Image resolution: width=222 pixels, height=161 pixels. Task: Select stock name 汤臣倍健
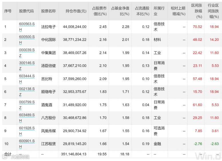click(48, 66)
